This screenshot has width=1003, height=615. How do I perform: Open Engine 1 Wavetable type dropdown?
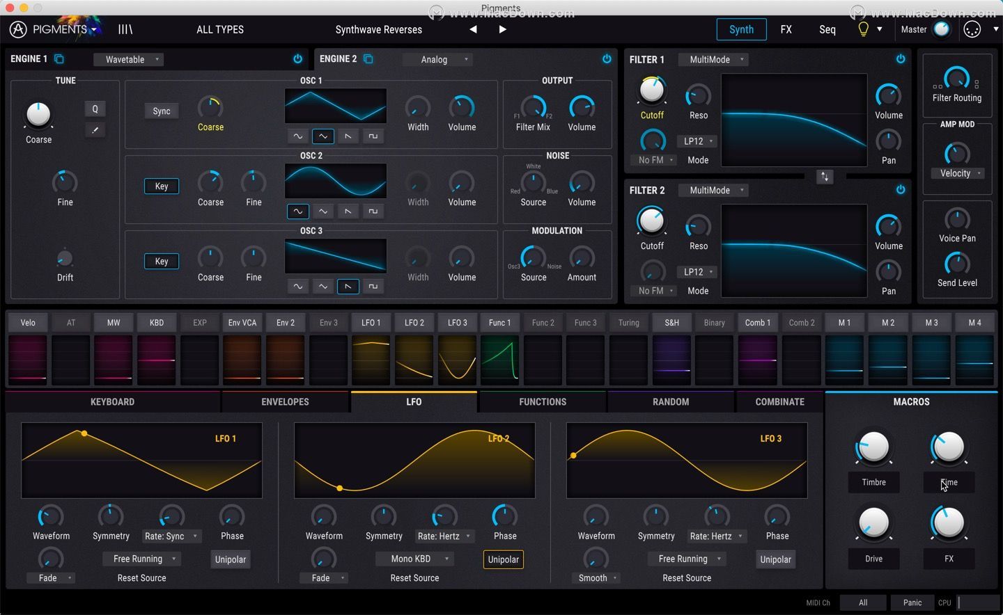click(x=129, y=59)
